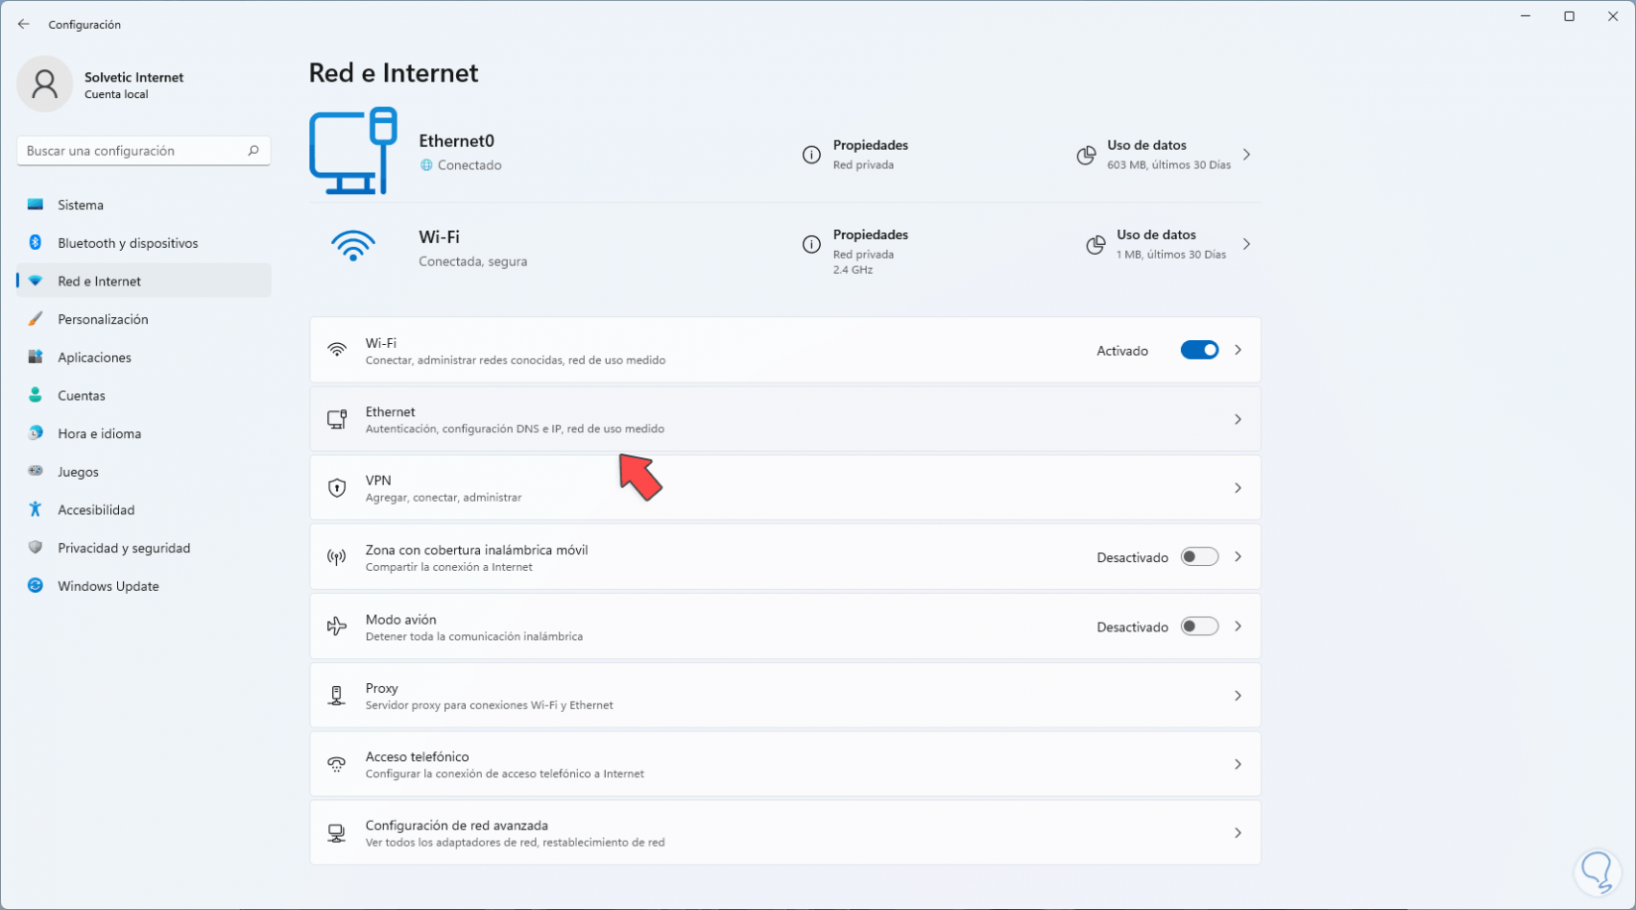Viewport: 1636px width, 910px height.
Task: Click the Acceso telefónico dial-up icon
Action: point(337,764)
